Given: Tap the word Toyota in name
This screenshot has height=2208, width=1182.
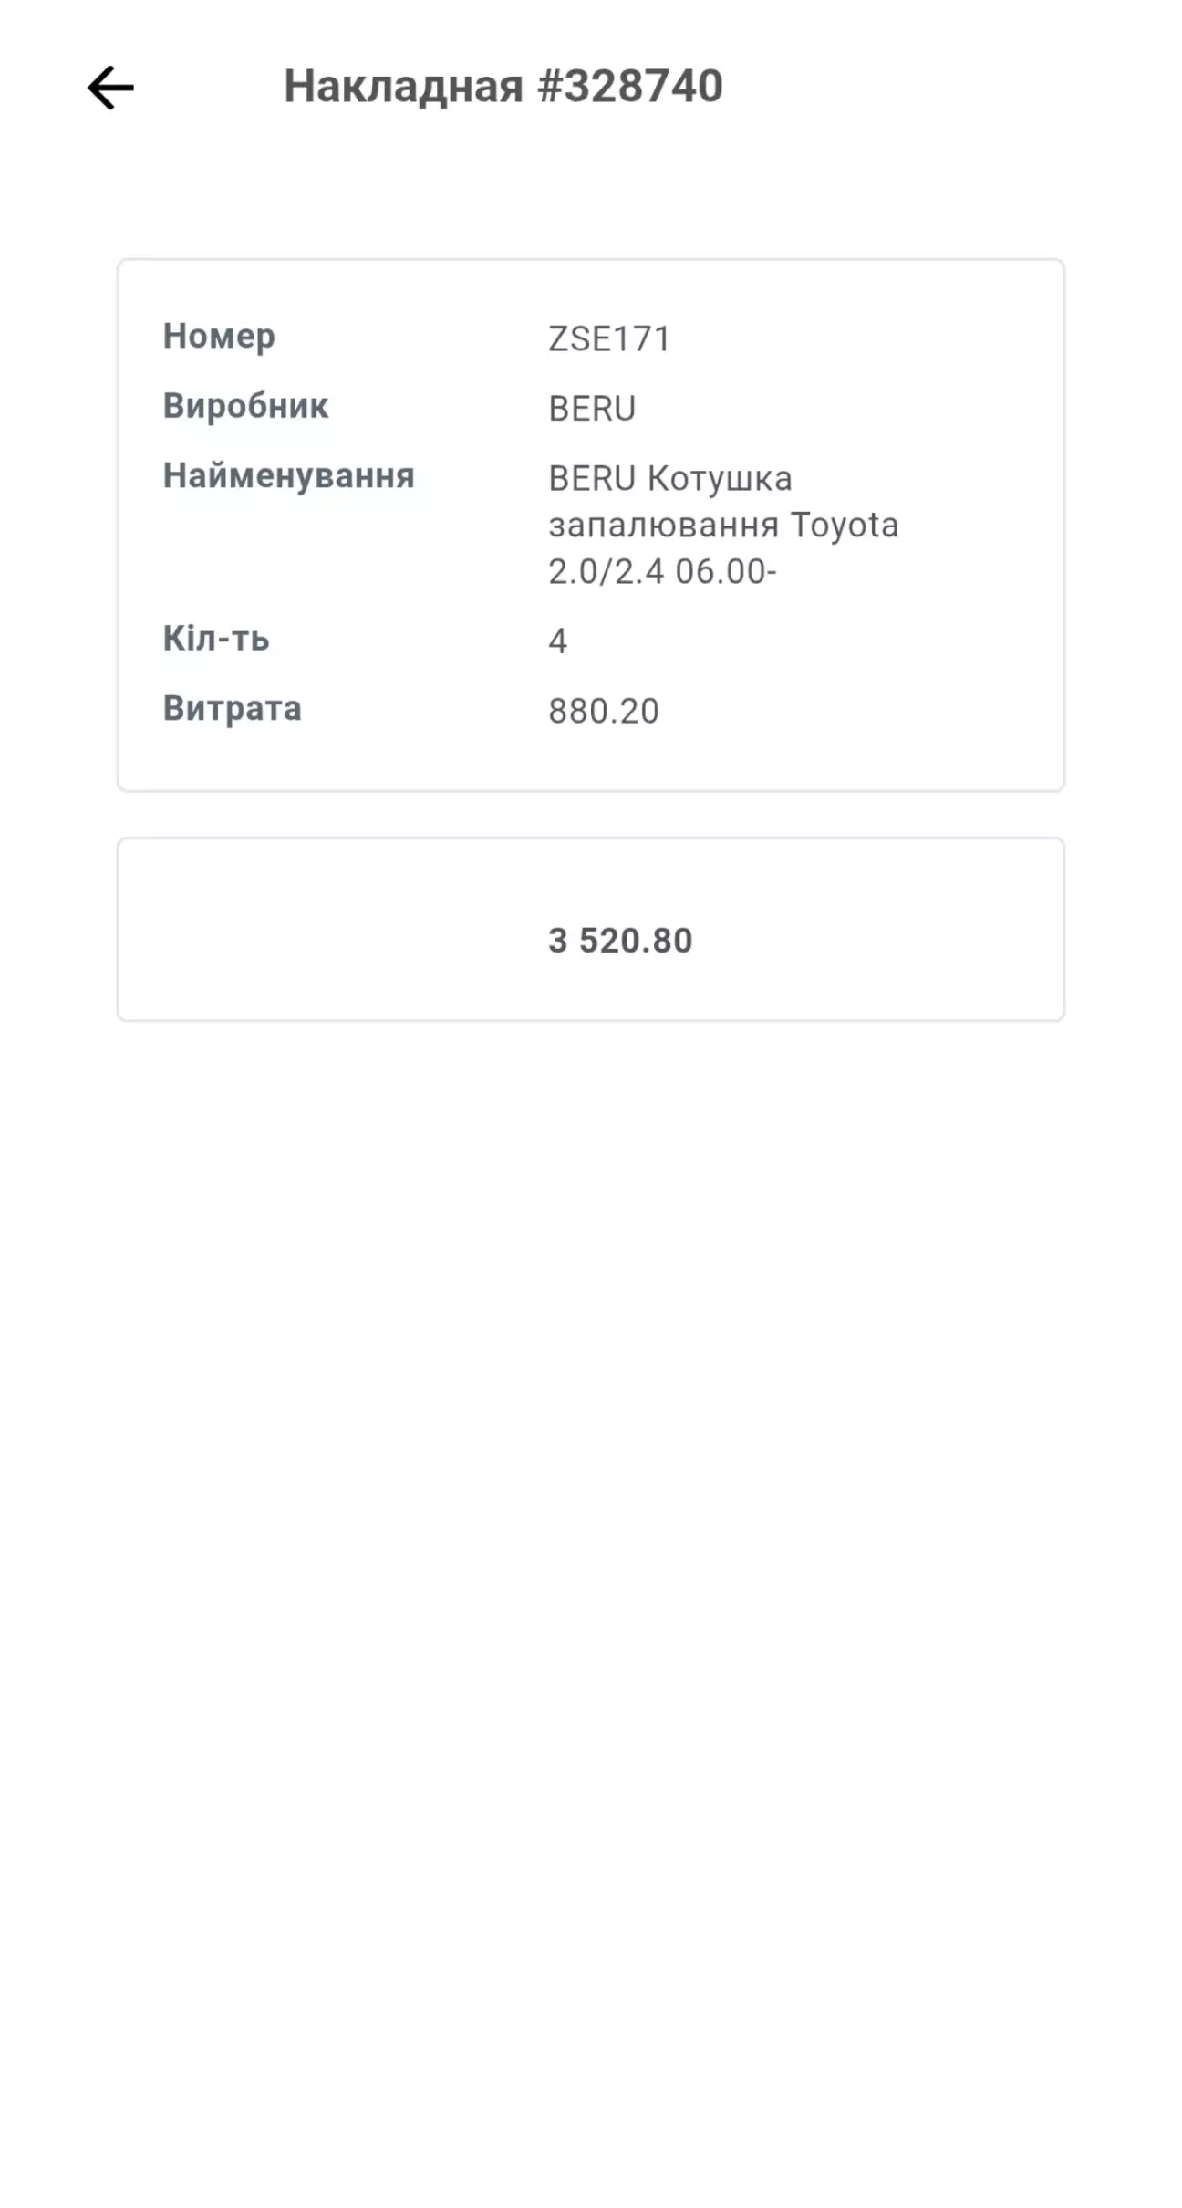Looking at the screenshot, I should click(x=845, y=526).
